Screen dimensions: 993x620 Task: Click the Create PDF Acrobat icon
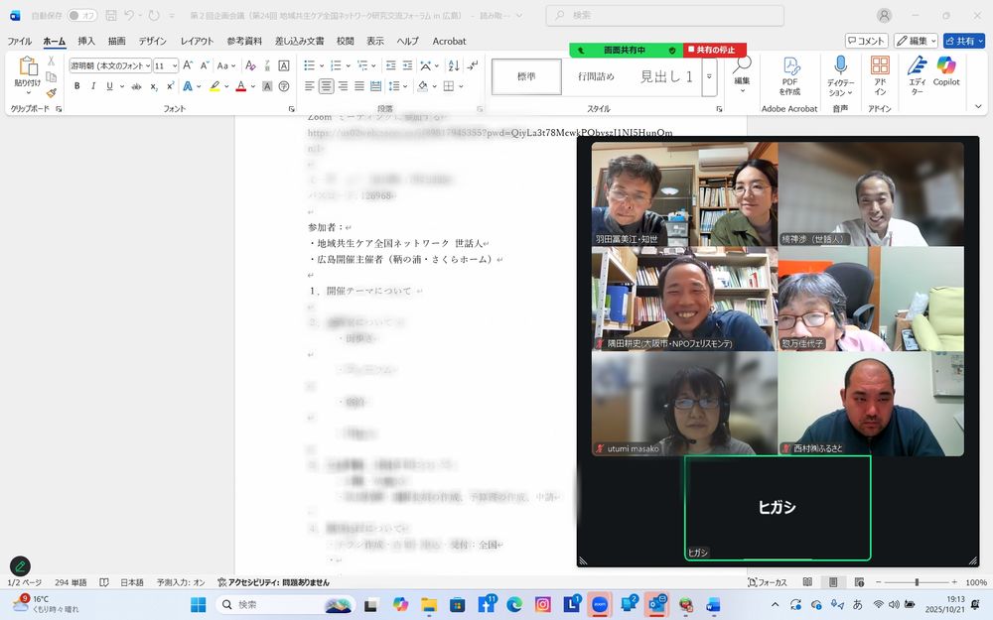(x=790, y=70)
